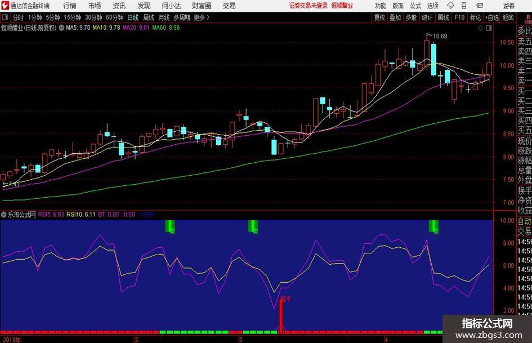Expand the 更多 periods list
The image size is (532, 343).
pos(202,17)
